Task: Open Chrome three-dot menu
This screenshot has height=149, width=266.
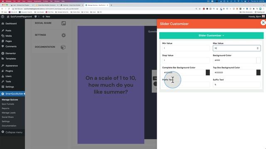Action: (x=264, y=9)
